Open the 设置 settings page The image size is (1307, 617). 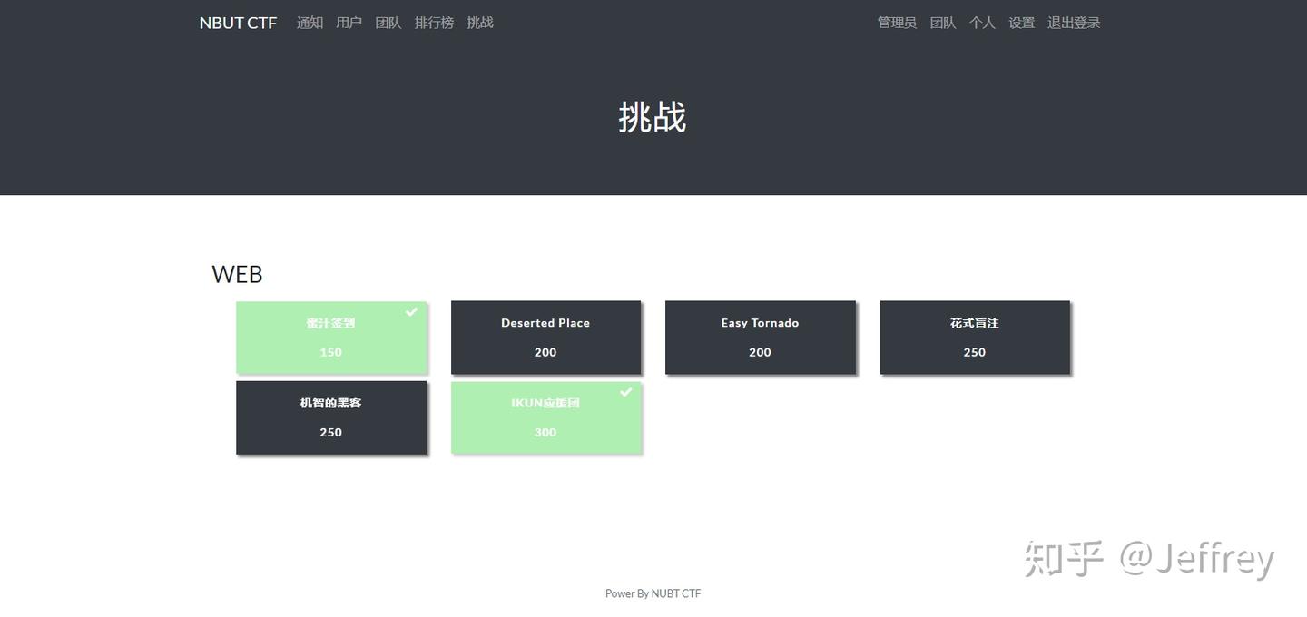tap(1020, 22)
